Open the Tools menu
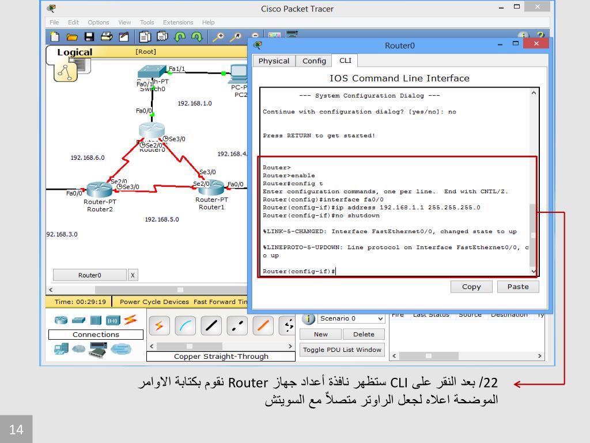 click(147, 22)
